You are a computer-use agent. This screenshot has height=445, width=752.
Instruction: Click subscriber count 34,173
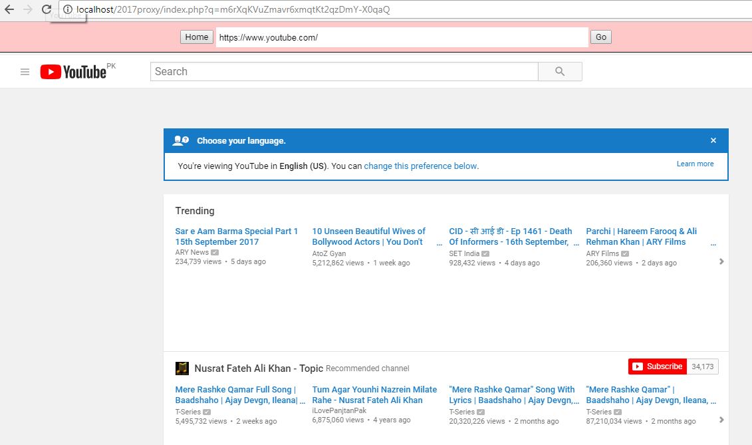(703, 367)
